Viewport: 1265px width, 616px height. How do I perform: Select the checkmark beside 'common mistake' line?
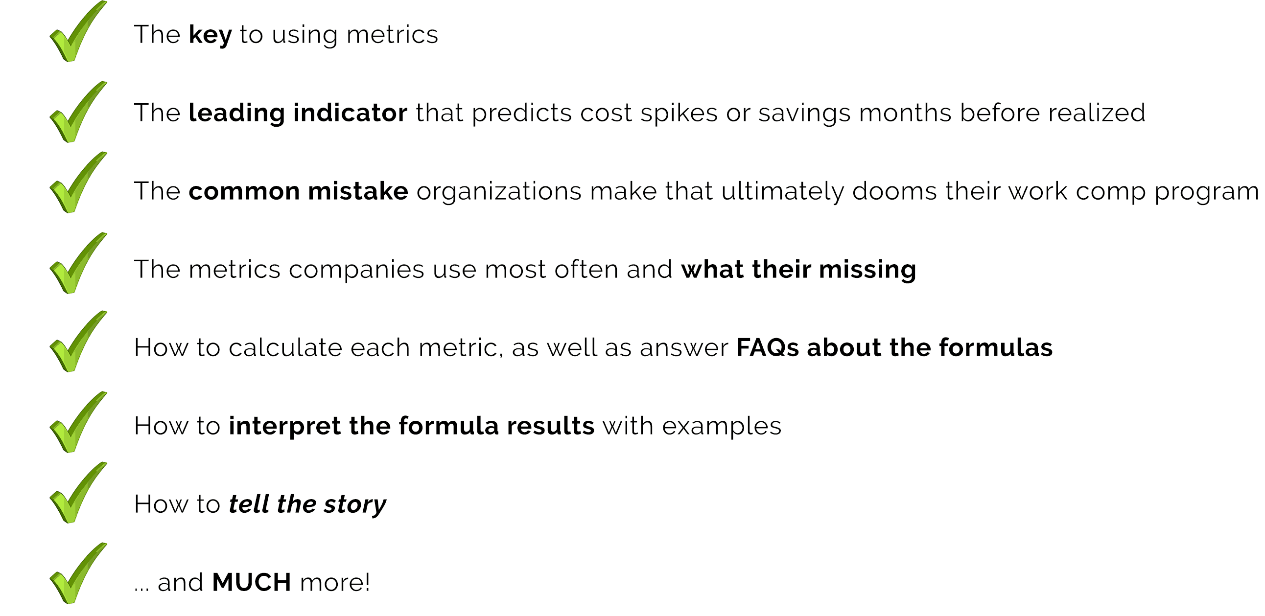point(78,183)
